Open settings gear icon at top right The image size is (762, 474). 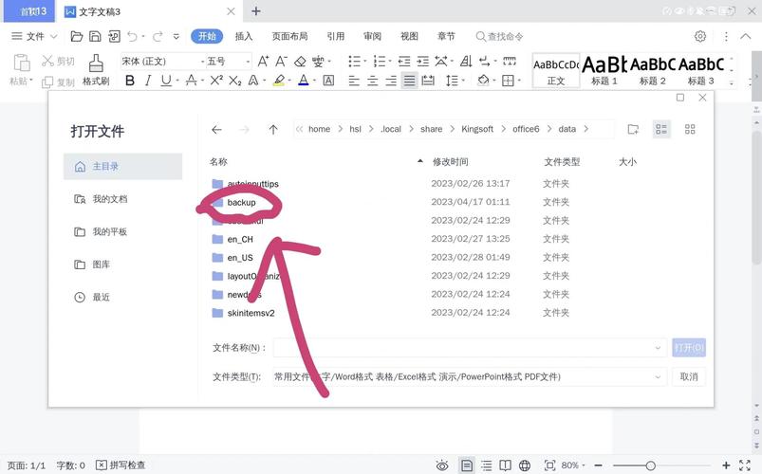tap(699, 36)
